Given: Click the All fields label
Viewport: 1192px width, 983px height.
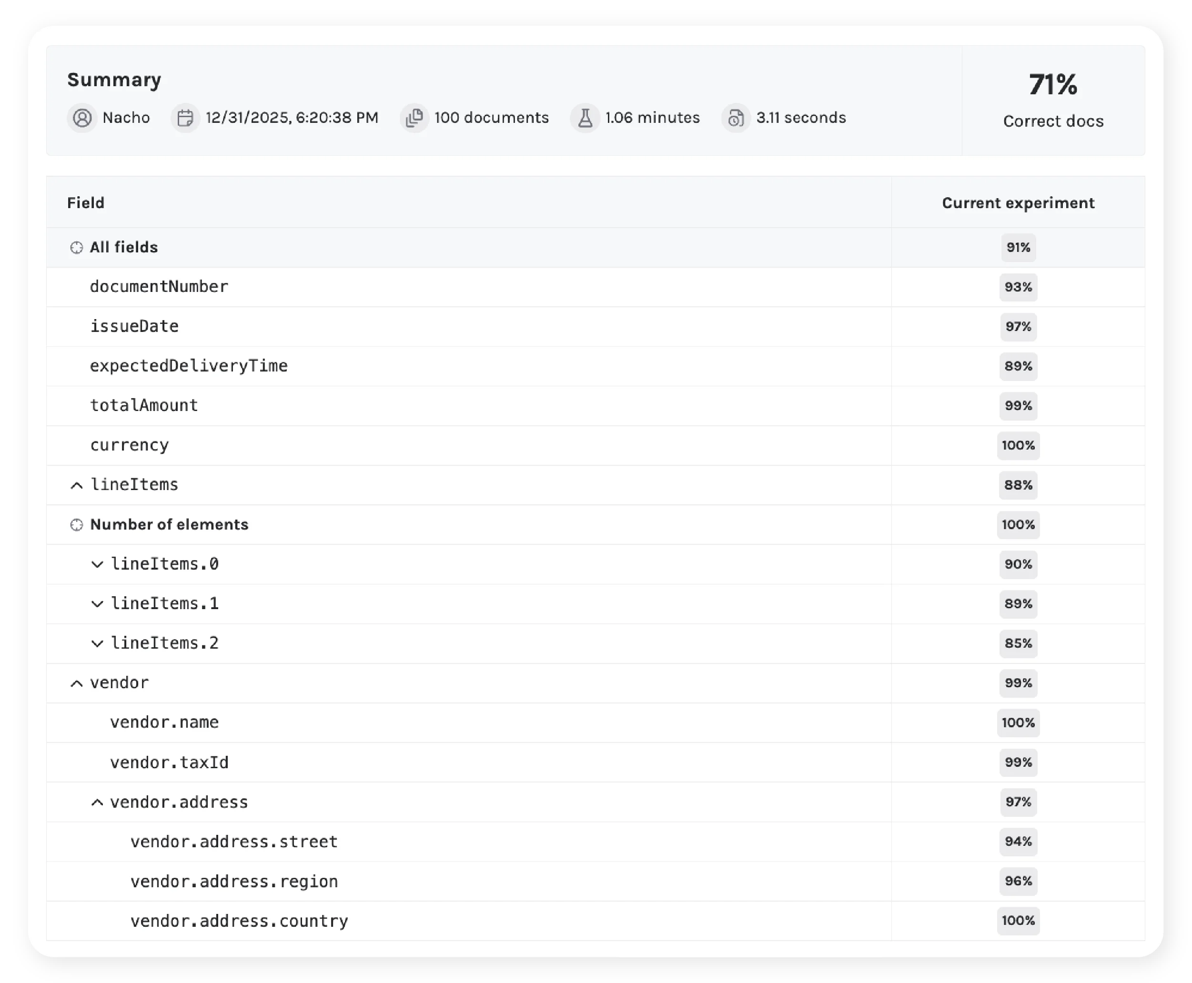Looking at the screenshot, I should point(124,248).
